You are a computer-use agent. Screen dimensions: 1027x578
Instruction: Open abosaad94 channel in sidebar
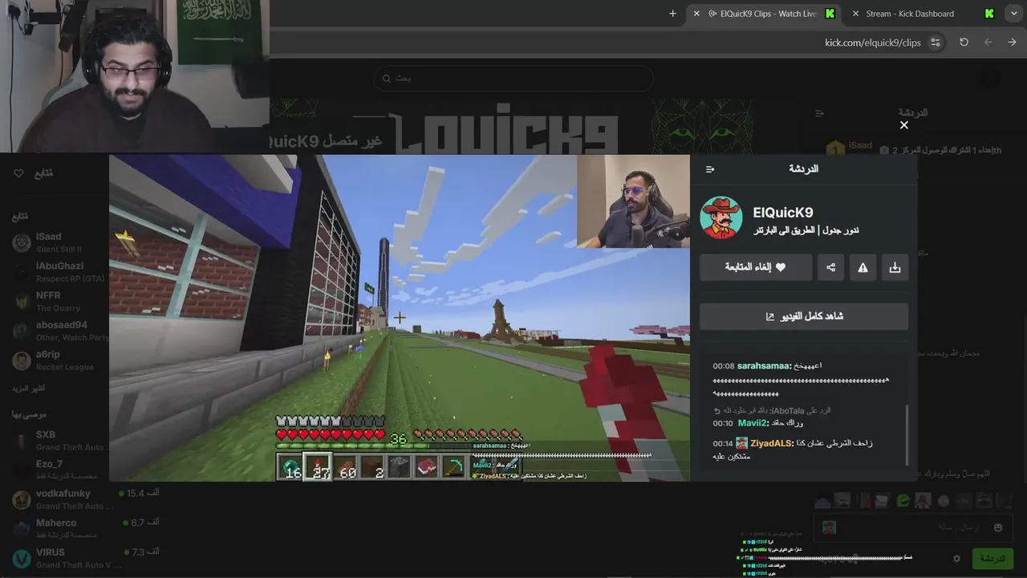click(x=55, y=330)
